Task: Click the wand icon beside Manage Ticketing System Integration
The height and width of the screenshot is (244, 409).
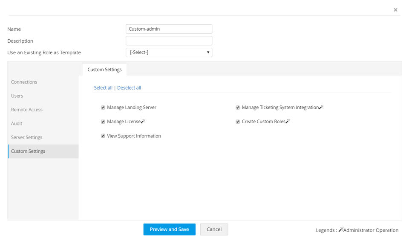Action: coord(321,107)
